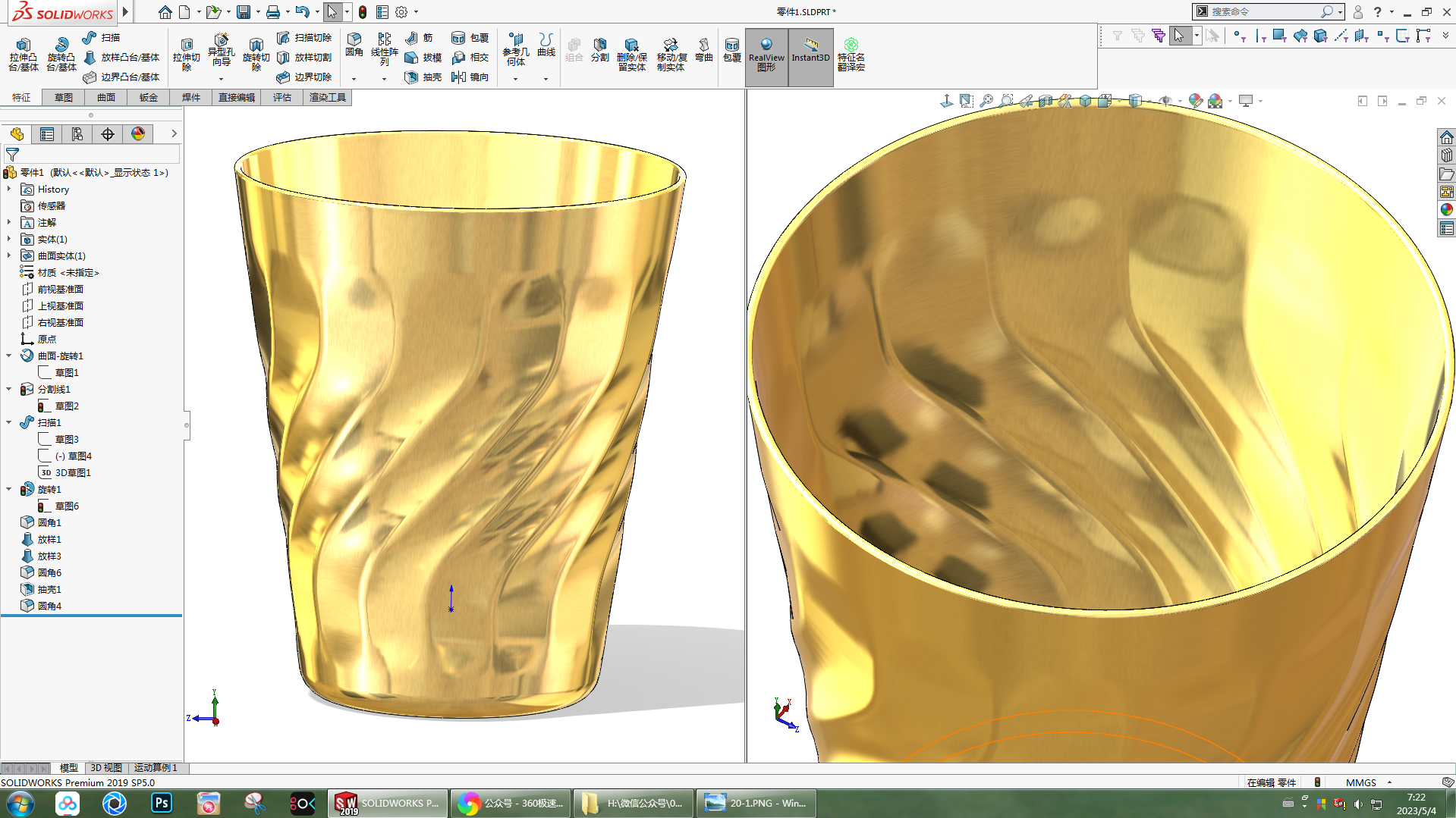
Task: Open DisplayManager appearance ball tab
Action: tap(138, 134)
